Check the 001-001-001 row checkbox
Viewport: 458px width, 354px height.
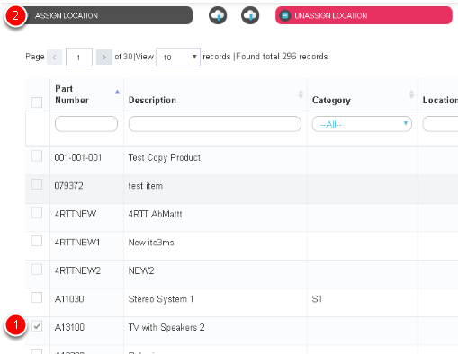pyautogui.click(x=37, y=156)
